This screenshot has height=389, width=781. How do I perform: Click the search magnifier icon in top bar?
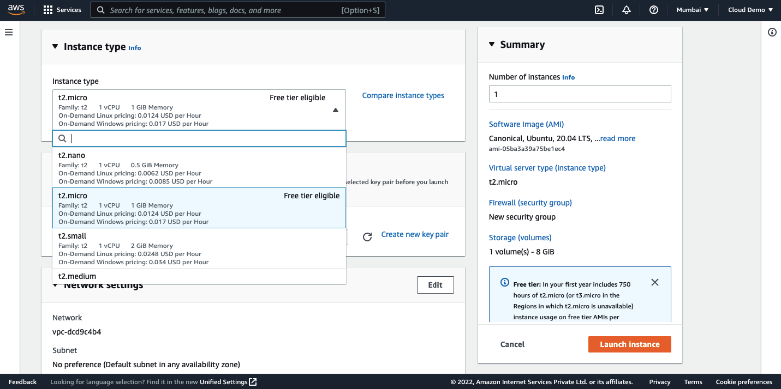[100, 10]
